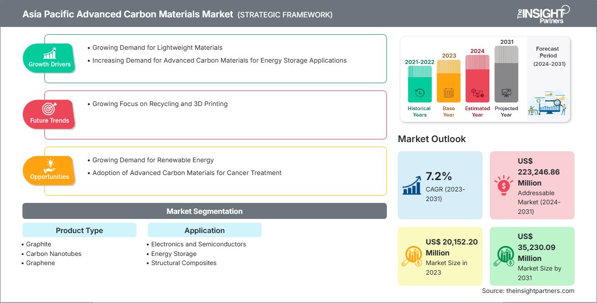The image size is (597, 303).
Task: Click the Projected Year presentation icon
Action: click(506, 93)
